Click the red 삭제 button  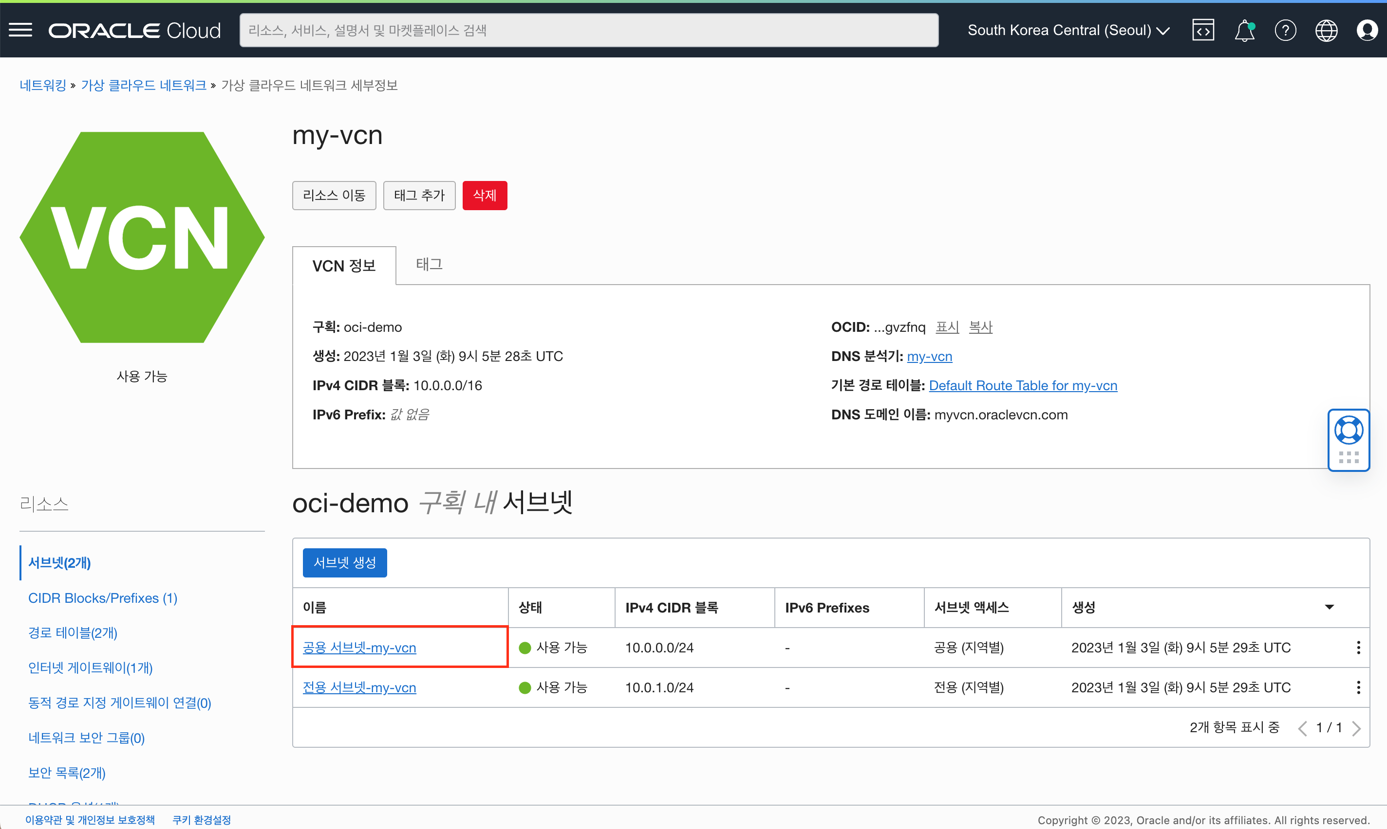484,195
